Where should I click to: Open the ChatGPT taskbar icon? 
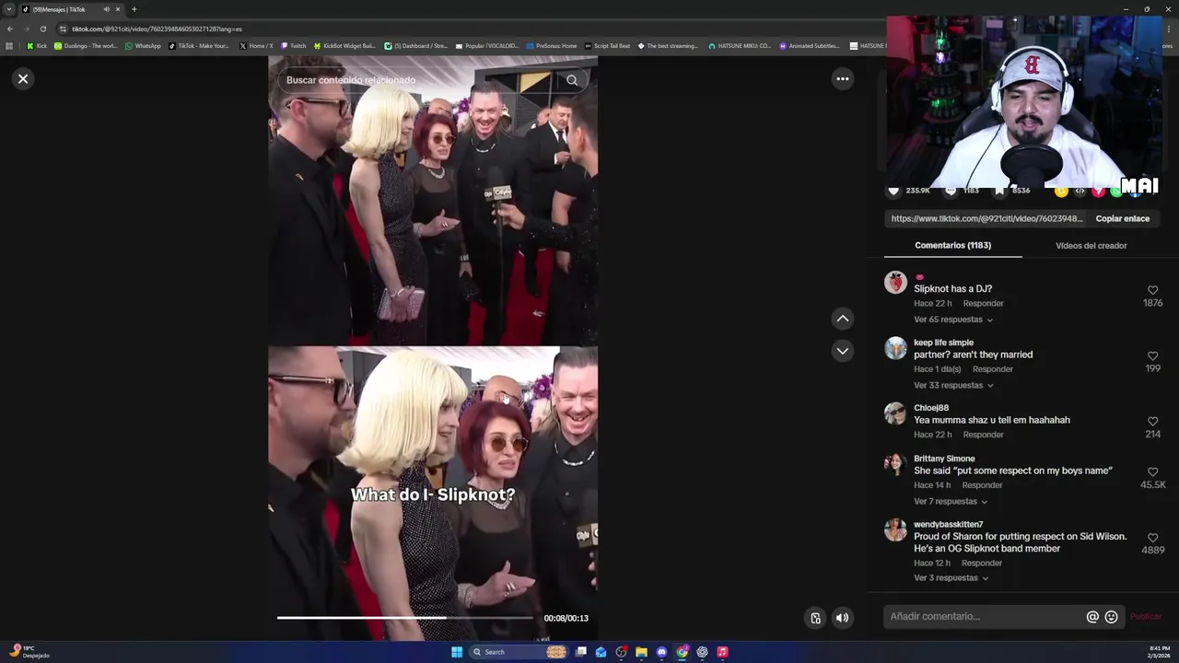point(702,652)
